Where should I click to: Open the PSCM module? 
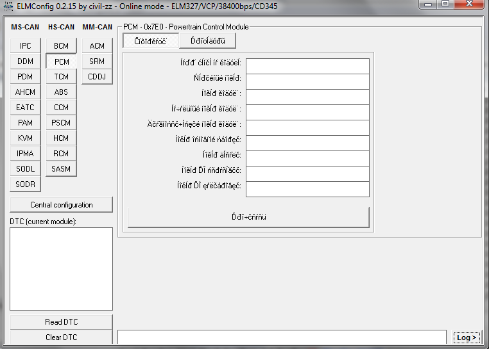[x=61, y=123]
